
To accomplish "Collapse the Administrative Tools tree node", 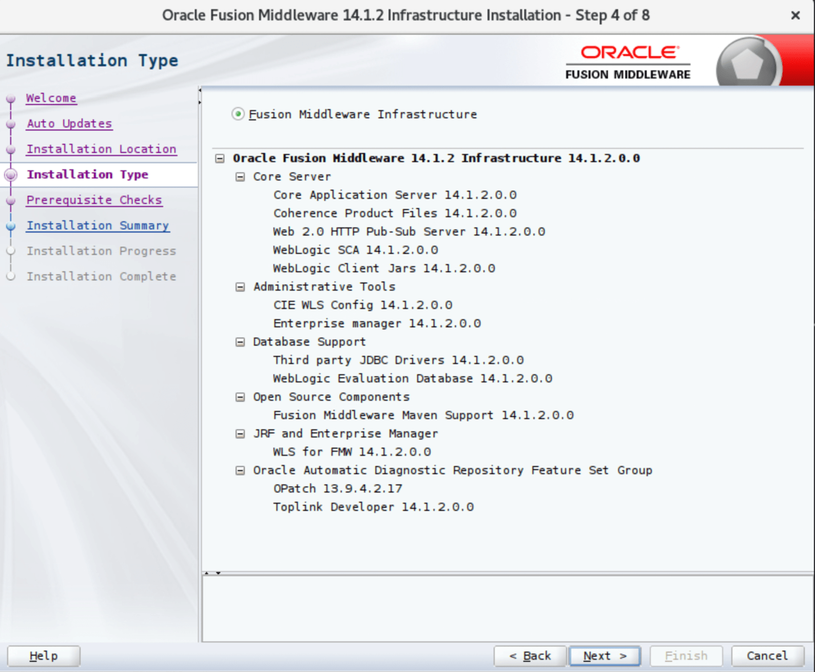I will 240,287.
